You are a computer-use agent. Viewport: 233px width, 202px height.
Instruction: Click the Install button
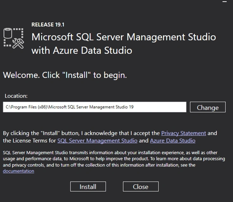(88, 187)
